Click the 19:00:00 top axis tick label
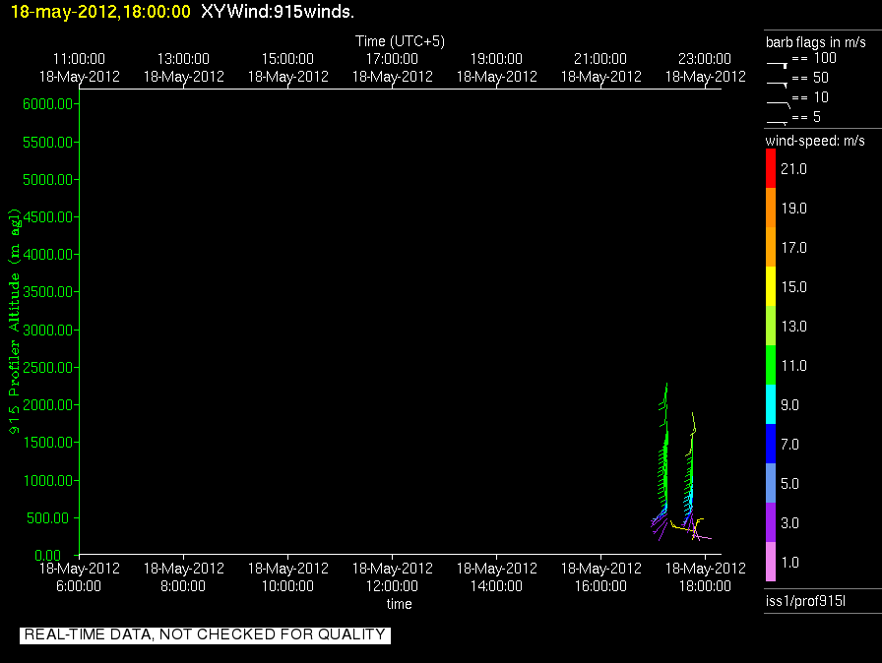Screen dimensions: 882x663 pyautogui.click(x=496, y=59)
